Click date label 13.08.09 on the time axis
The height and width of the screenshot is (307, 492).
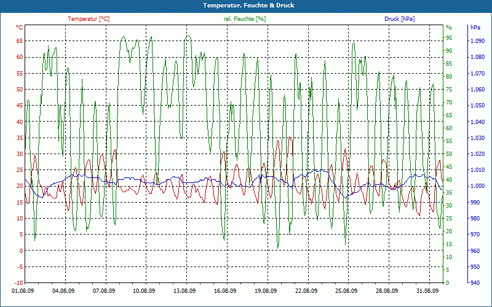[184, 290]
